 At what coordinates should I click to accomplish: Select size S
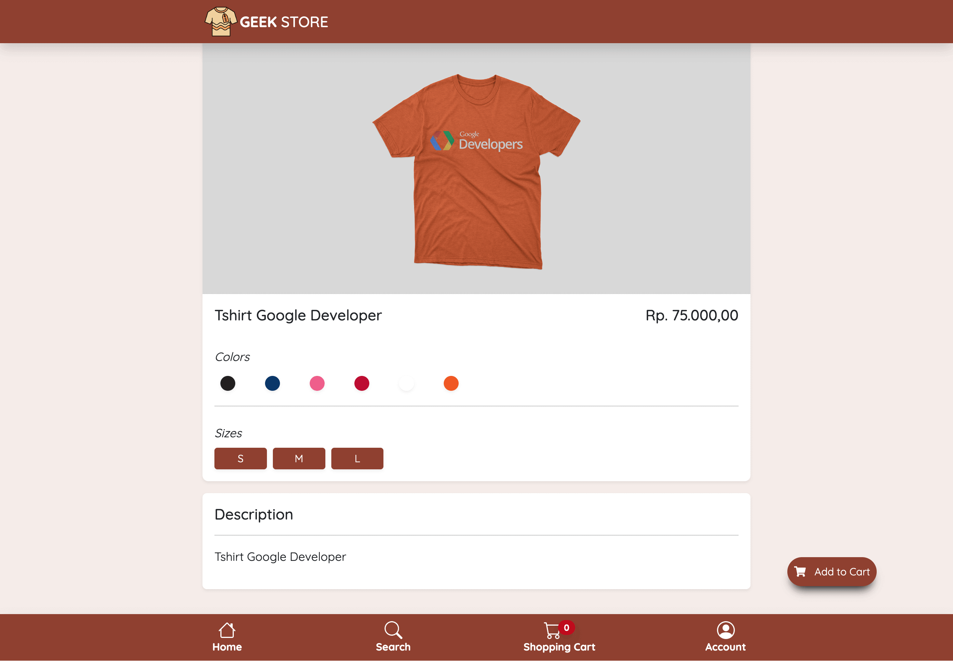coord(240,459)
